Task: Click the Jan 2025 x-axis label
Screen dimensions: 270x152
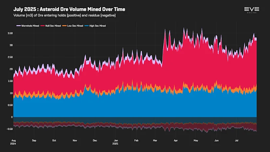Action: point(116,142)
